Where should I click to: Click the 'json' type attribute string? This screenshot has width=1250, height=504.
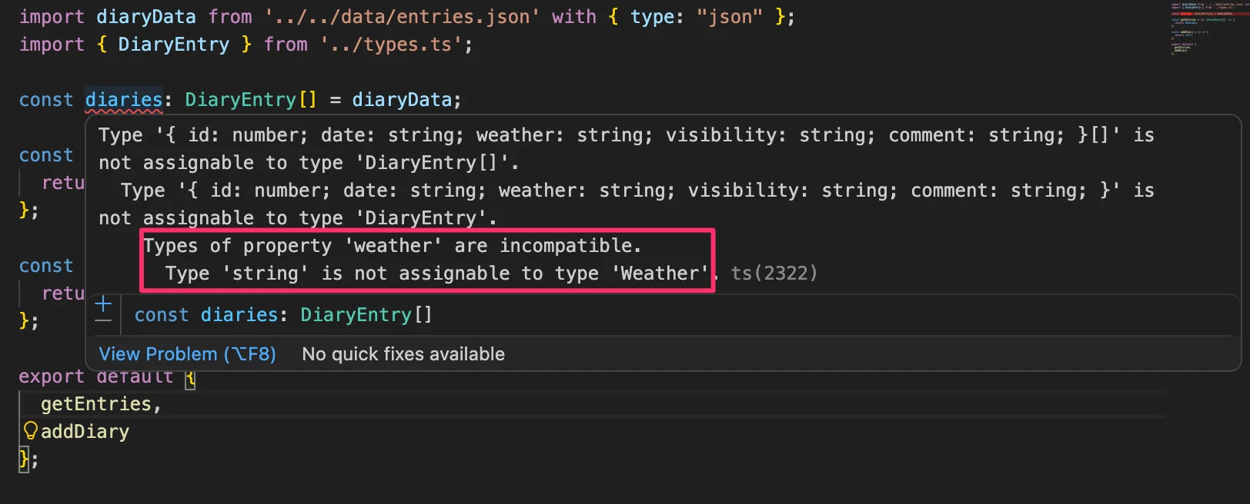coord(729,17)
